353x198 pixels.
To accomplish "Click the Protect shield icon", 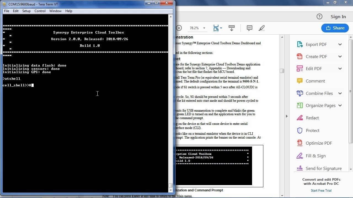I will (300, 130).
